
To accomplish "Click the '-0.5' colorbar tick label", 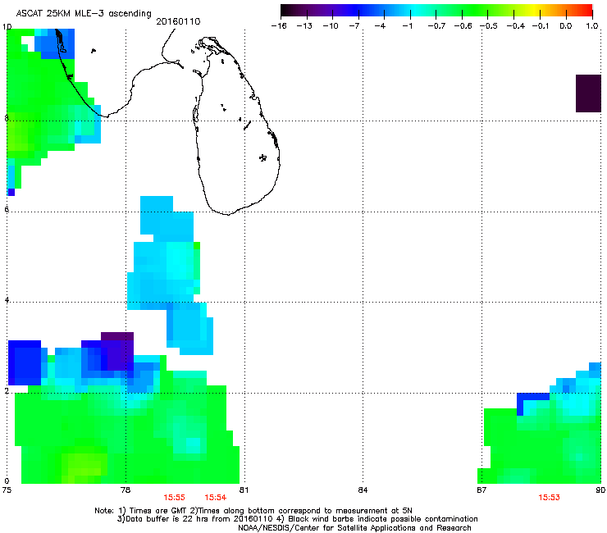I will 489,26.
